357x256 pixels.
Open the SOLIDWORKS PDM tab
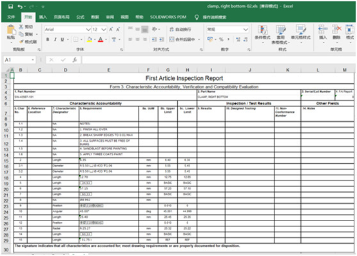pyautogui.click(x=168, y=17)
